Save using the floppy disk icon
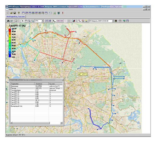Viewport: 156px width, 142px height. (x=15, y=13)
